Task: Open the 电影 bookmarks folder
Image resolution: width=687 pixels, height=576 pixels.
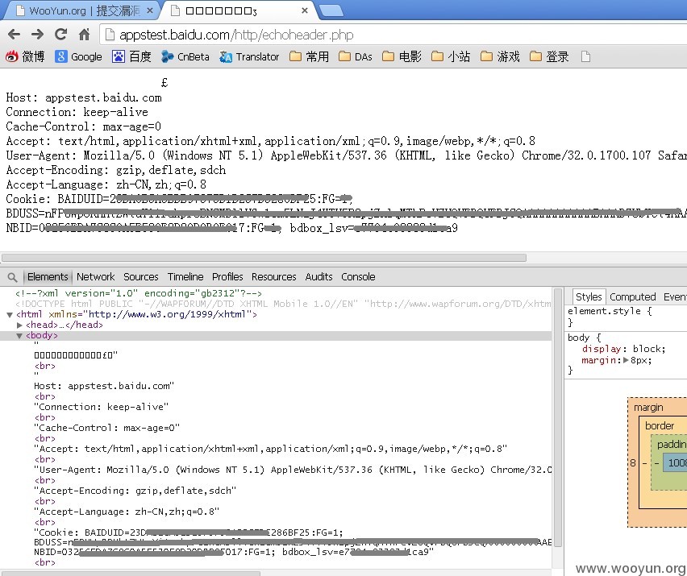Action: click(x=402, y=56)
